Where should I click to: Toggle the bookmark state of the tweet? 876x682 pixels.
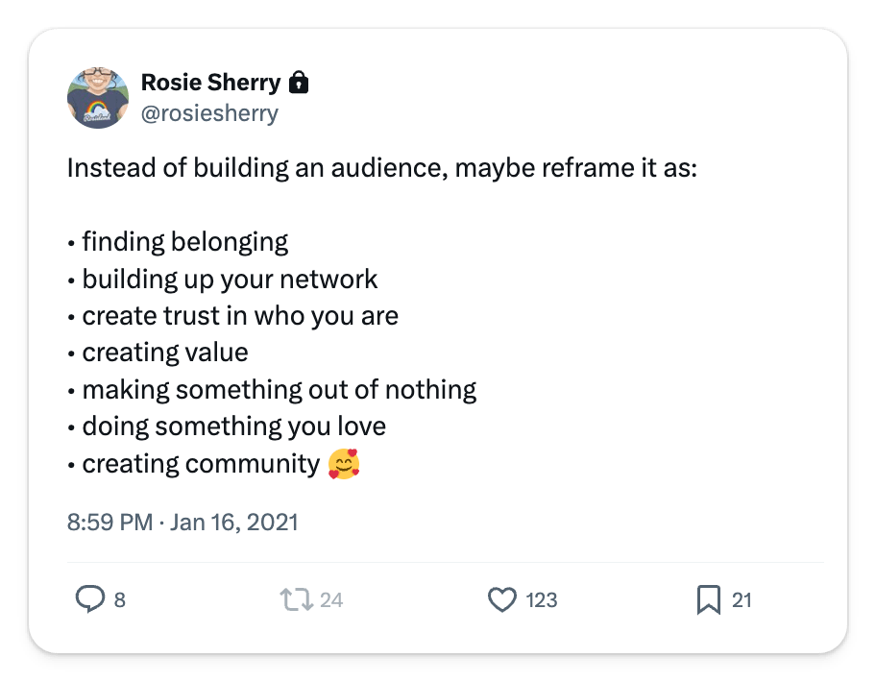708,598
